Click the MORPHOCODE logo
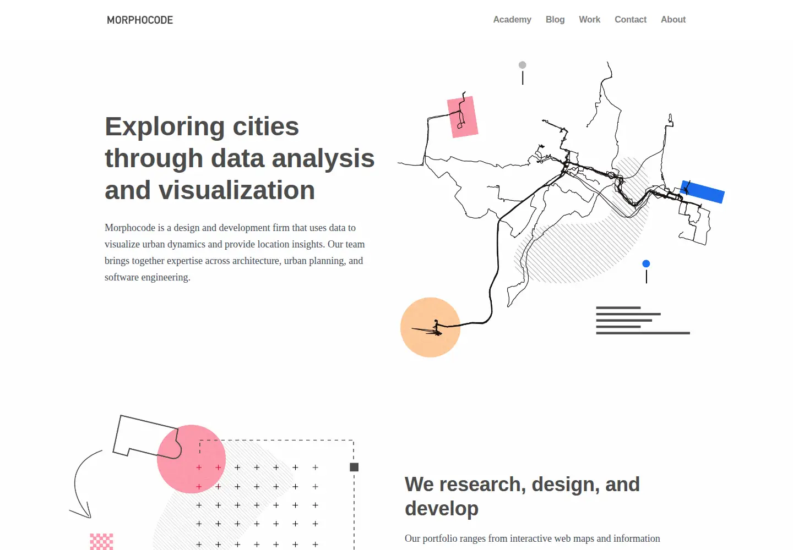This screenshot has height=550, width=793. point(140,20)
